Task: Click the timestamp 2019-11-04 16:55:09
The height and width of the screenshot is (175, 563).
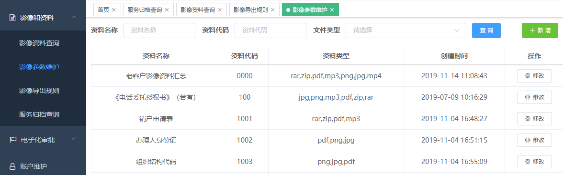Action: coord(454,162)
